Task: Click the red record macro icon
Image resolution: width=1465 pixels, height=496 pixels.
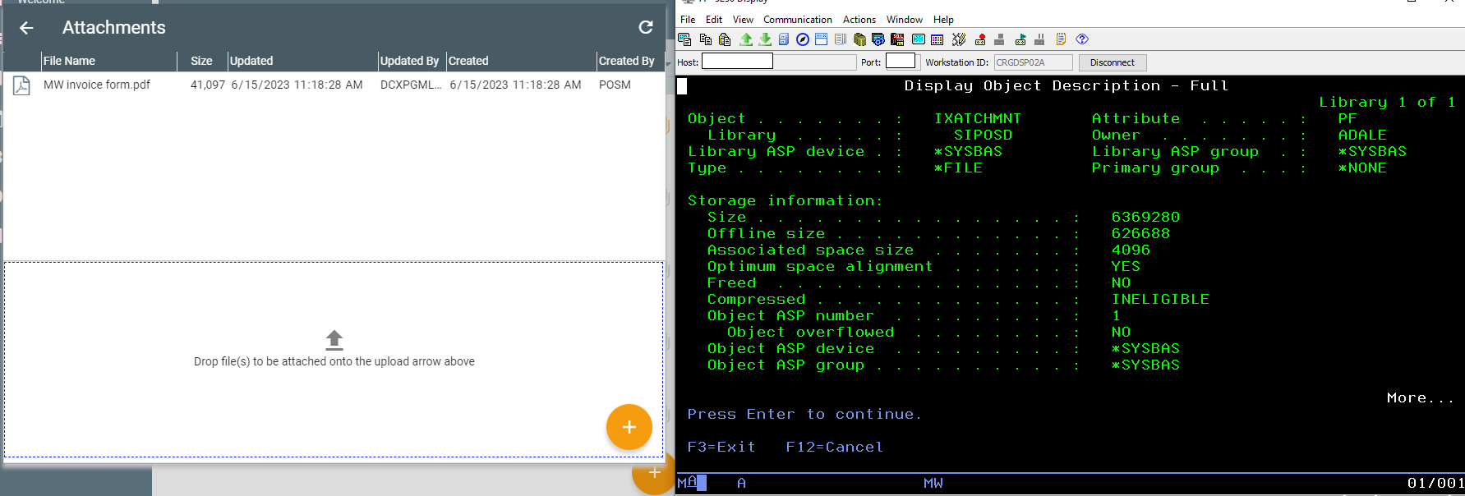Action: (980, 39)
